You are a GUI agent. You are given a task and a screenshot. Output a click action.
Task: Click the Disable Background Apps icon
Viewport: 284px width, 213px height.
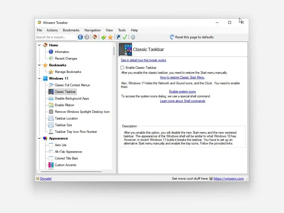[51, 98]
